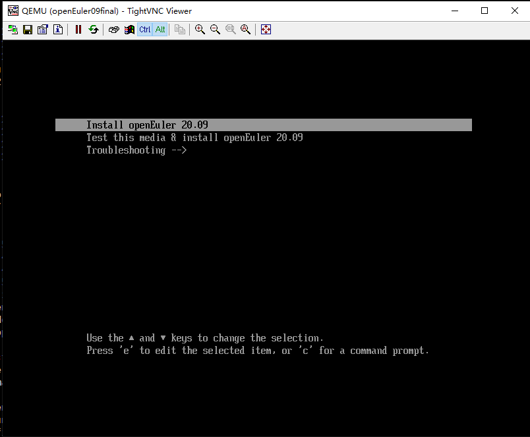Click the New connection toolbar icon
The height and width of the screenshot is (437, 530).
13,30
